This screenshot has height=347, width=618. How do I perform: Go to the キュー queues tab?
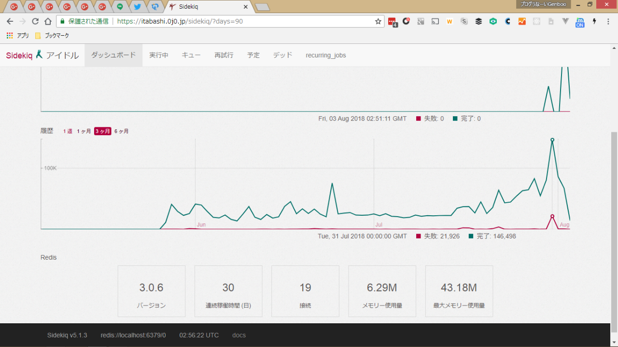tap(191, 55)
